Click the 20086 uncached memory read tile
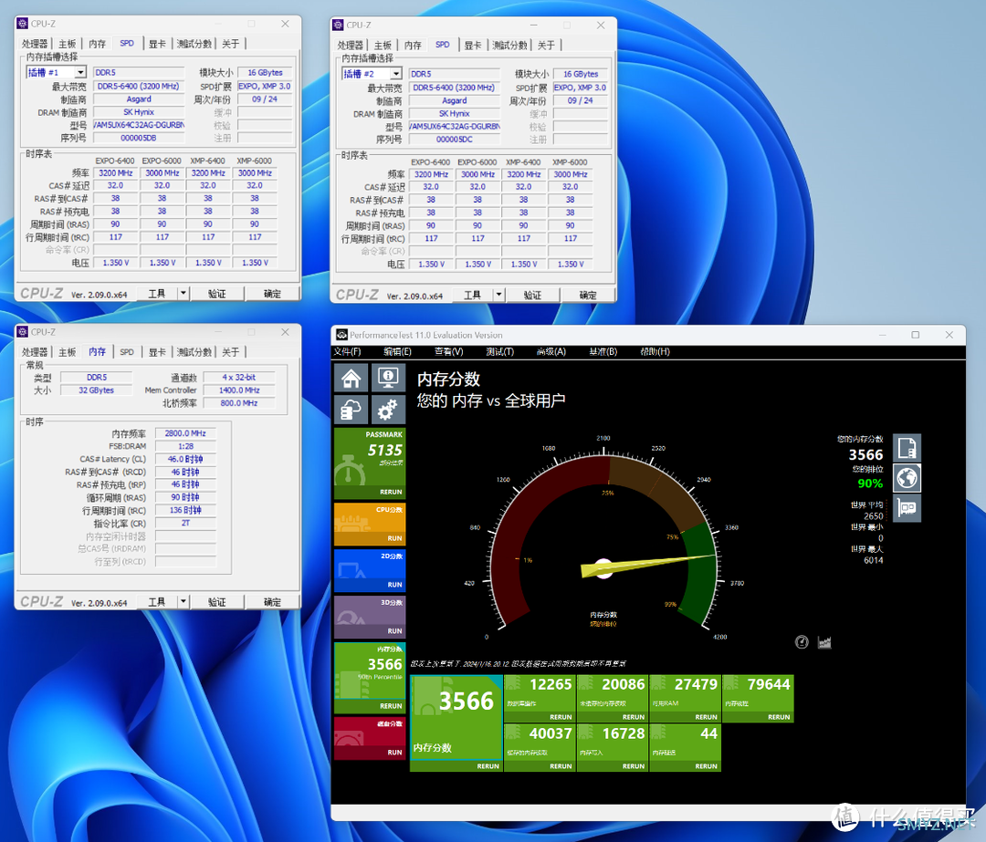The height and width of the screenshot is (842, 986). pyautogui.click(x=613, y=698)
